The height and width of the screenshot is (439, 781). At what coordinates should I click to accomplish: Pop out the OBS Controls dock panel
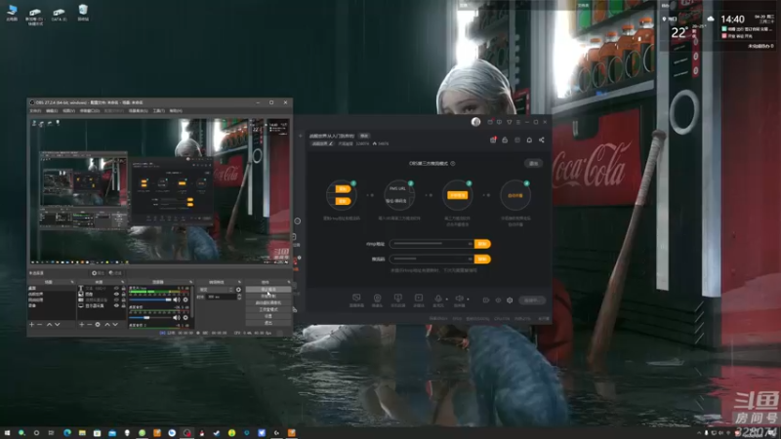pos(289,282)
